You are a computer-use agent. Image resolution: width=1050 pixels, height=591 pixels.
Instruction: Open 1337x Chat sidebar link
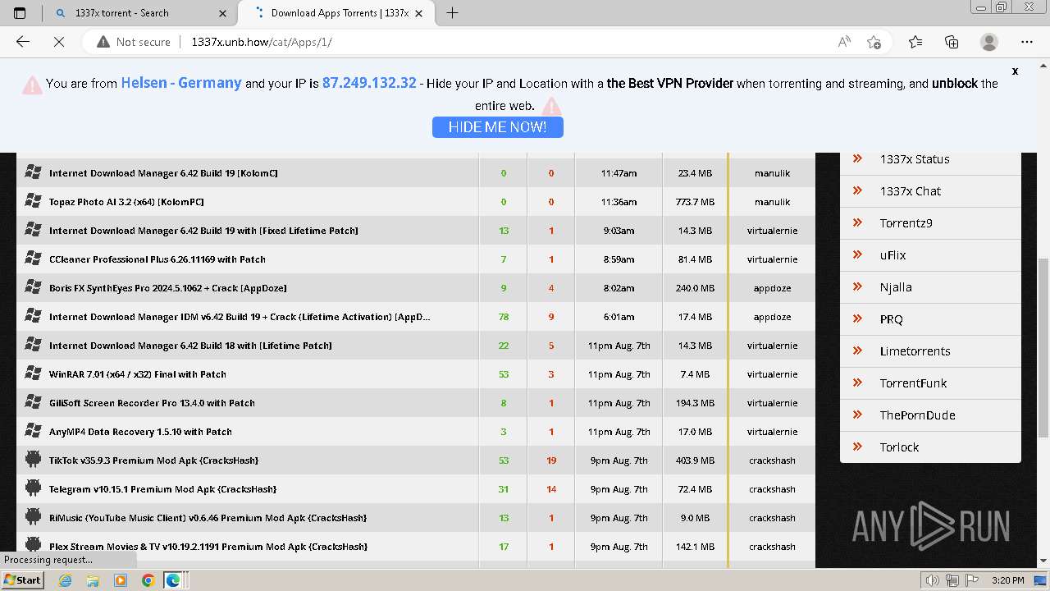911,191
